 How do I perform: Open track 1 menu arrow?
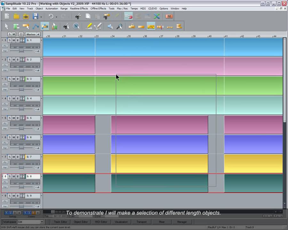[x=42, y=40]
